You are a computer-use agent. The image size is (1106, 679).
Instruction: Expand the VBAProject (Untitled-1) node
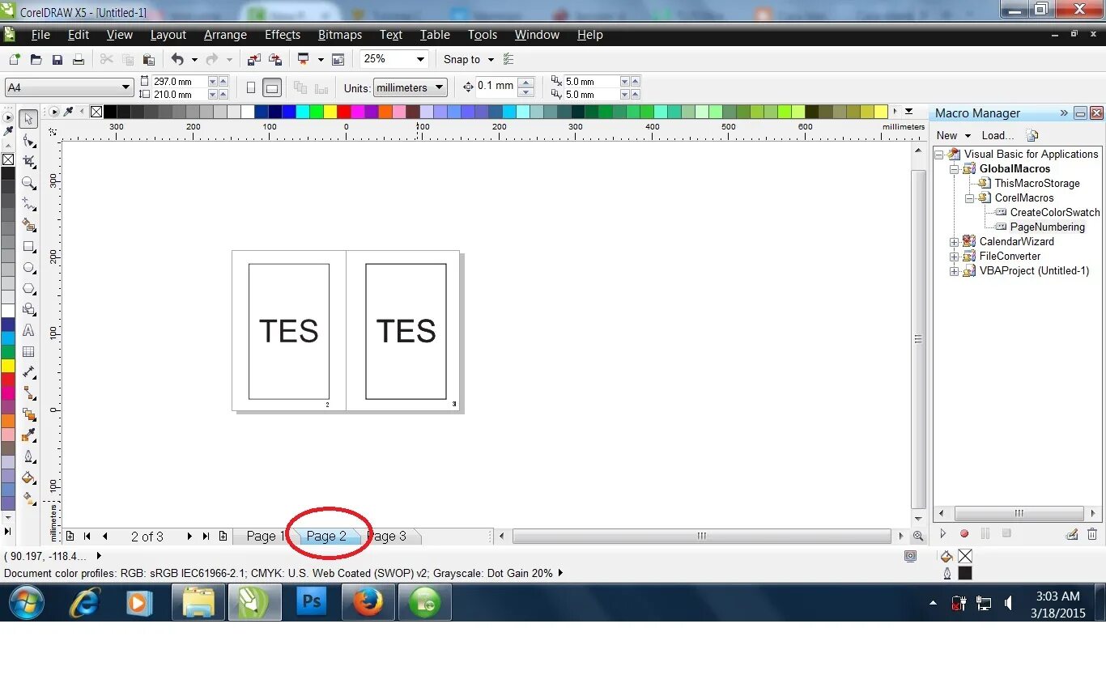point(954,271)
